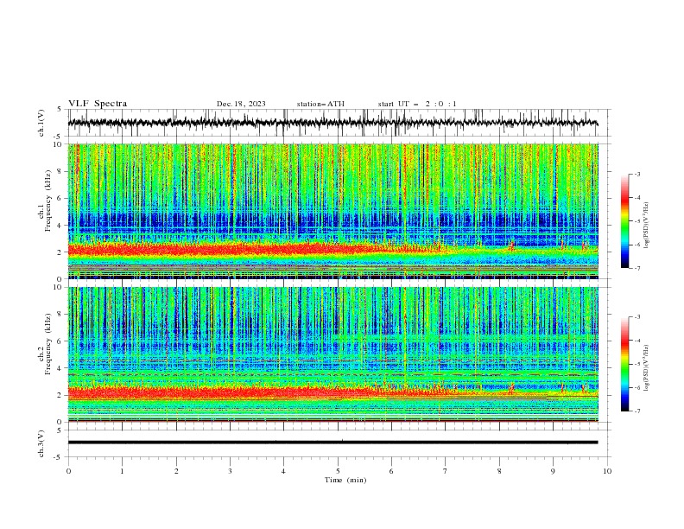
Task: Click the ch.1 voltage waveform trace
Action: (332, 123)
